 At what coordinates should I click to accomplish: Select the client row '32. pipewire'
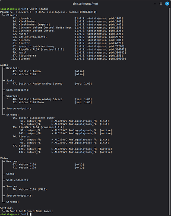[x=68, y=18]
